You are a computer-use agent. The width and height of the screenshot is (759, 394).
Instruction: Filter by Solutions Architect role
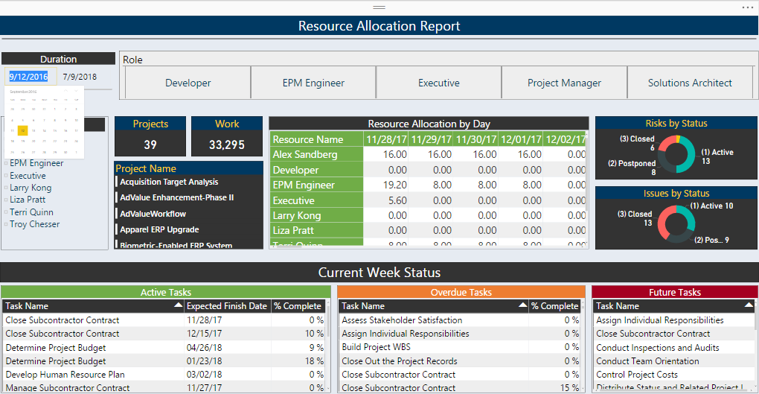690,83
